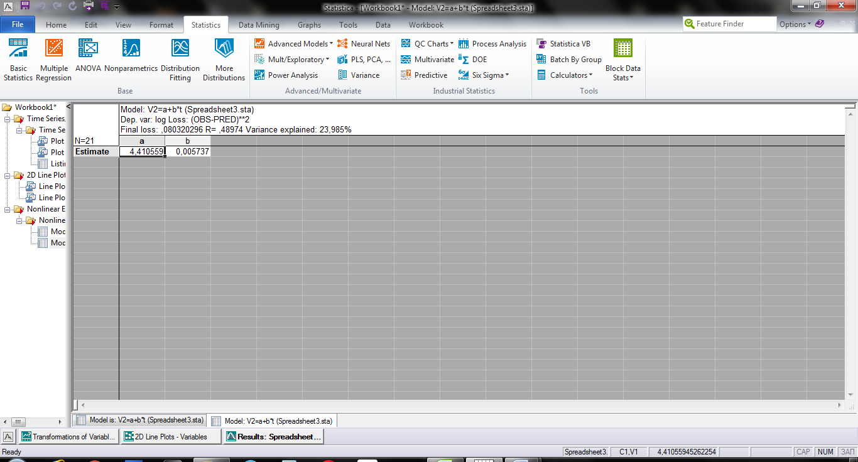Image resolution: width=858 pixels, height=462 pixels.
Task: Collapse the 2D Line Plot folder node
Action: 8,175
